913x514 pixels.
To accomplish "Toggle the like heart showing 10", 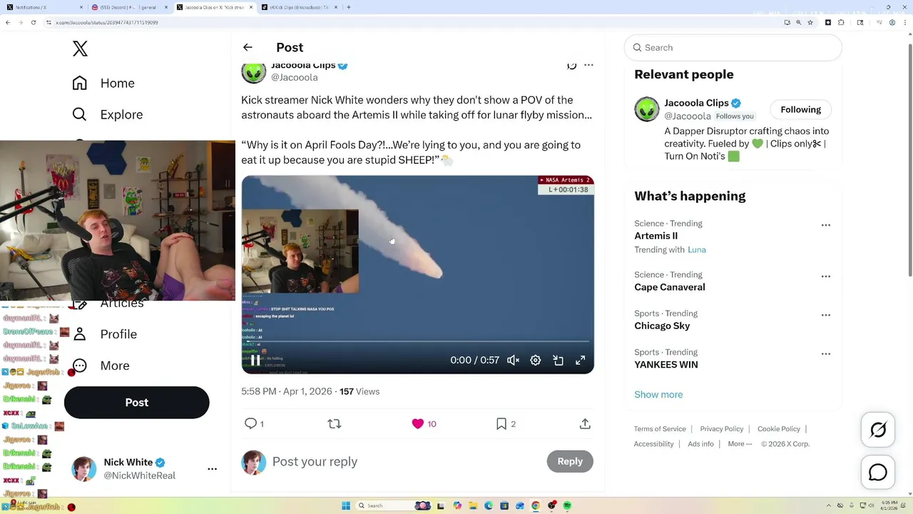I will click(424, 424).
